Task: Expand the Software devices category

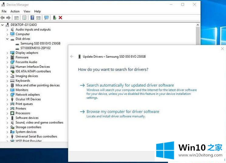Action: point(7,118)
